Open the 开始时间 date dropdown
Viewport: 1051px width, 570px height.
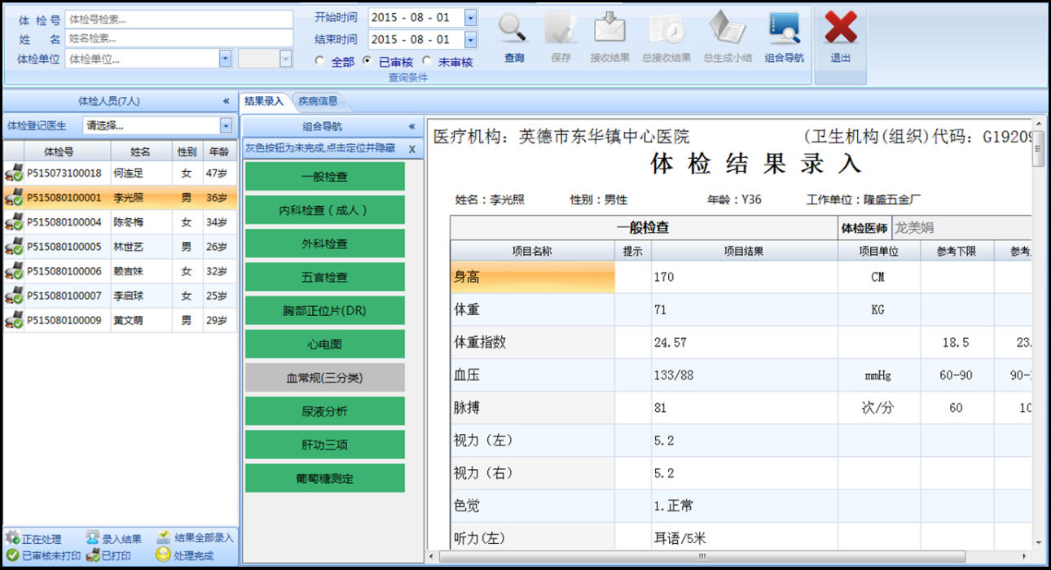(470, 18)
